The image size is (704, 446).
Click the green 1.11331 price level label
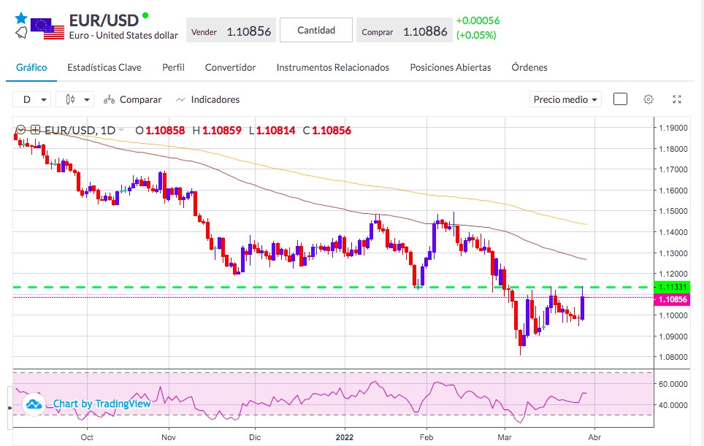[x=672, y=287]
